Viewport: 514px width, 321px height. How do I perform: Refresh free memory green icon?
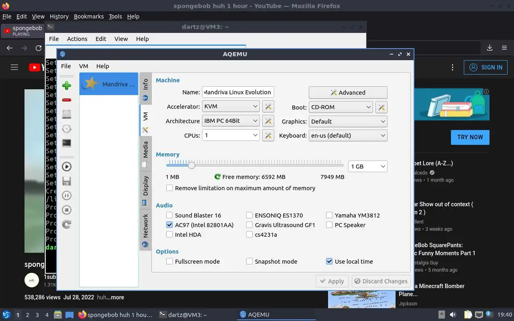[218, 177]
